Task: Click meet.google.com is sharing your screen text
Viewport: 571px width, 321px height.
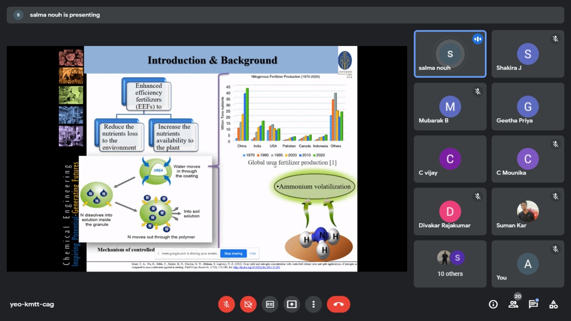Action: [x=190, y=254]
